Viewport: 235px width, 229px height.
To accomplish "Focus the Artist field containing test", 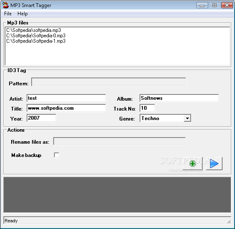I will (66, 98).
